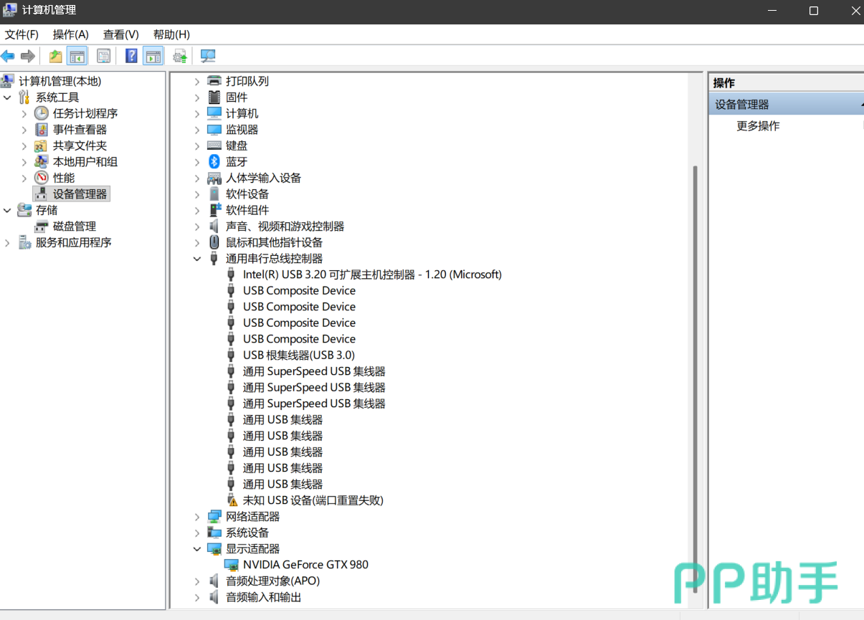Viewport: 864px width, 620px height.
Task: Select the Bluetooth device category icon
Action: (x=214, y=162)
